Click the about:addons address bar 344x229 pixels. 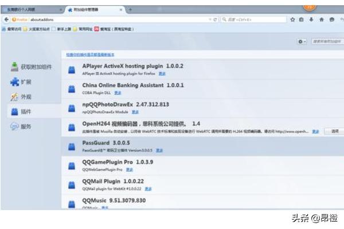coord(110,19)
